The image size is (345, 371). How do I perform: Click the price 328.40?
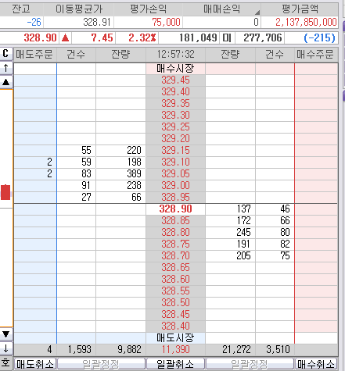pyautogui.click(x=175, y=326)
